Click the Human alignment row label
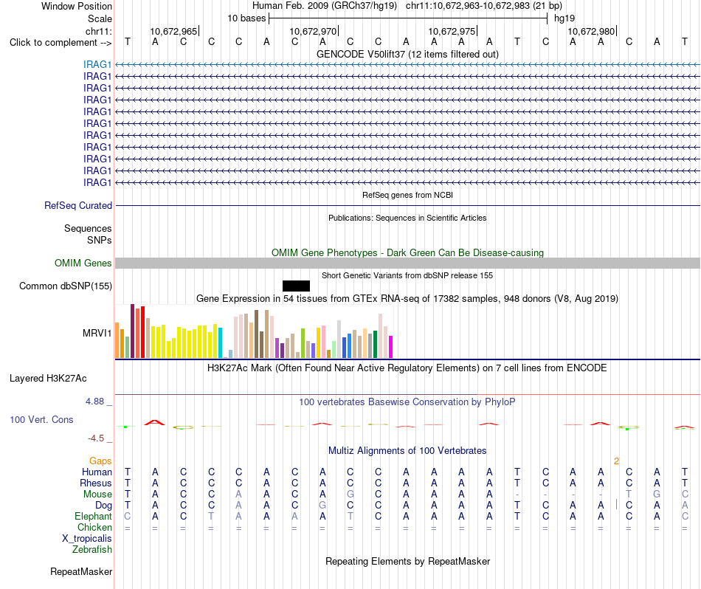Screen dimensions: 701x589 coord(97,472)
